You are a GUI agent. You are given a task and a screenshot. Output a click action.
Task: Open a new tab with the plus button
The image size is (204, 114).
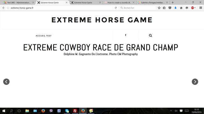[173, 3]
